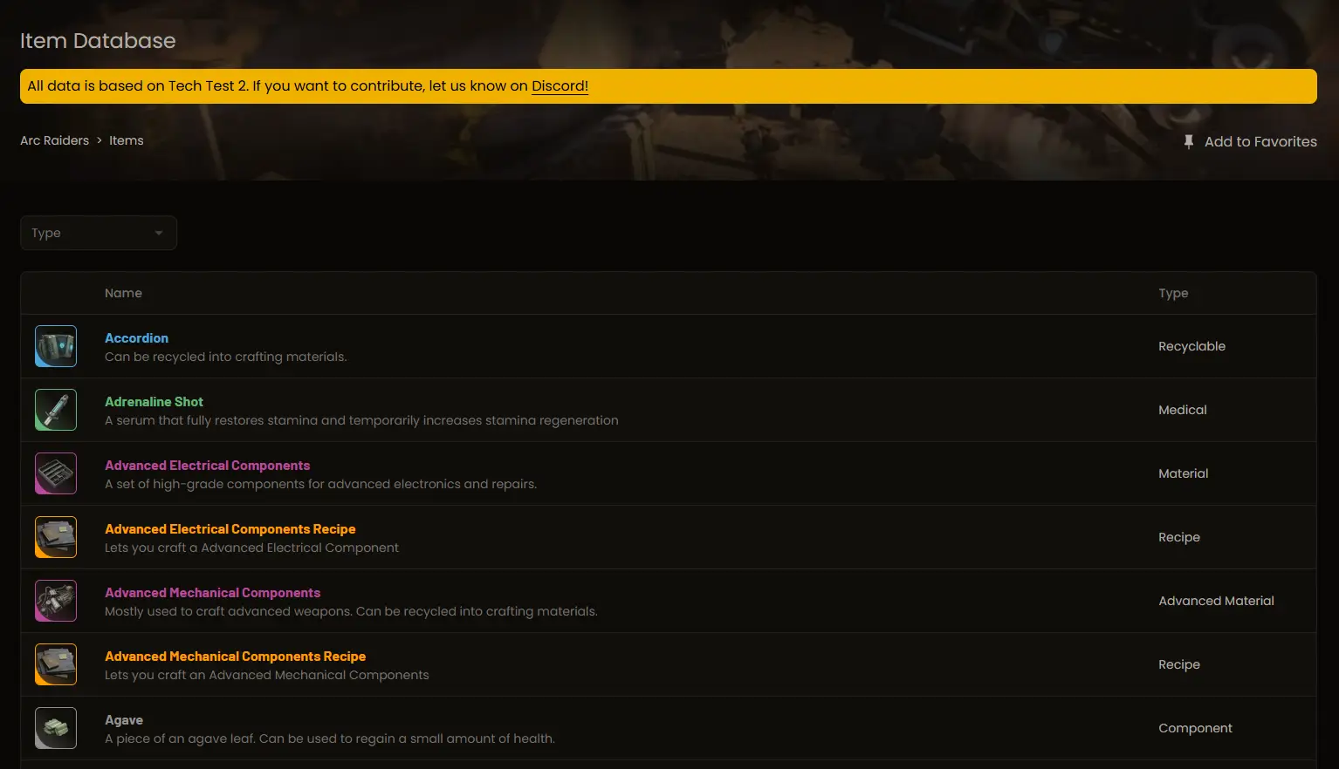Image resolution: width=1339 pixels, height=769 pixels.
Task: Click the Advanced Mechanical Components icon
Action: (x=56, y=601)
